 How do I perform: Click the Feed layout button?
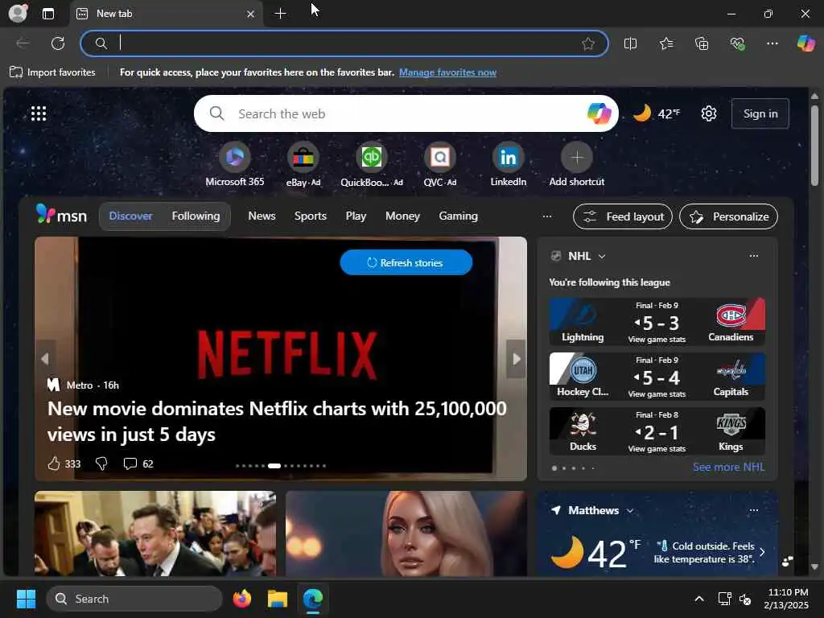point(623,216)
